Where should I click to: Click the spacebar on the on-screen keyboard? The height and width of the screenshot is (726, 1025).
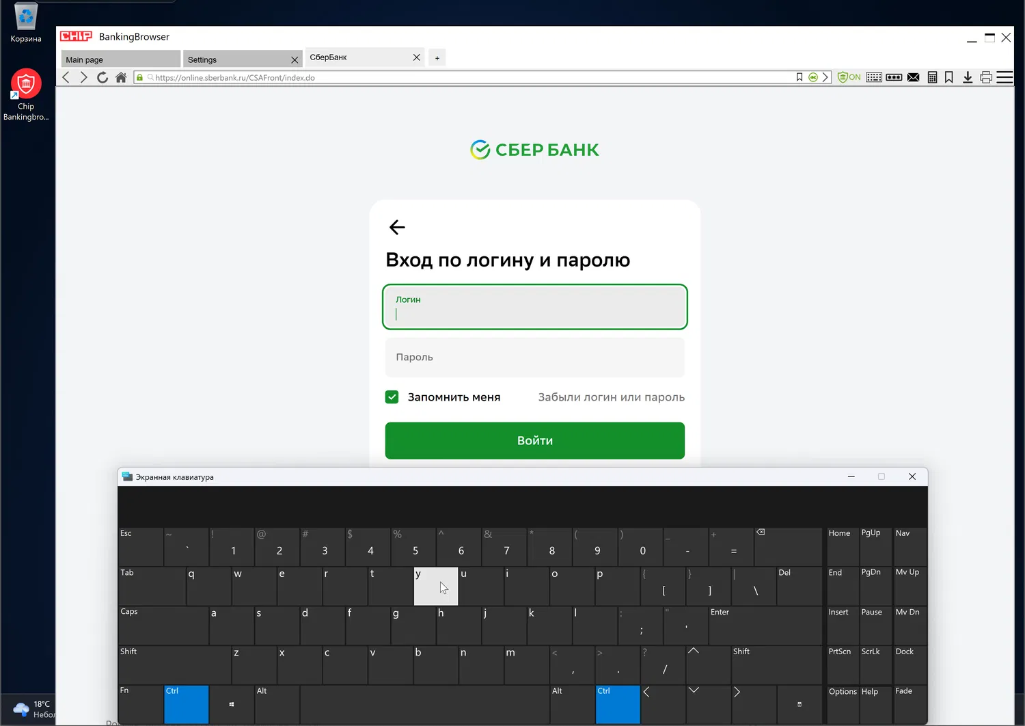pos(424,705)
